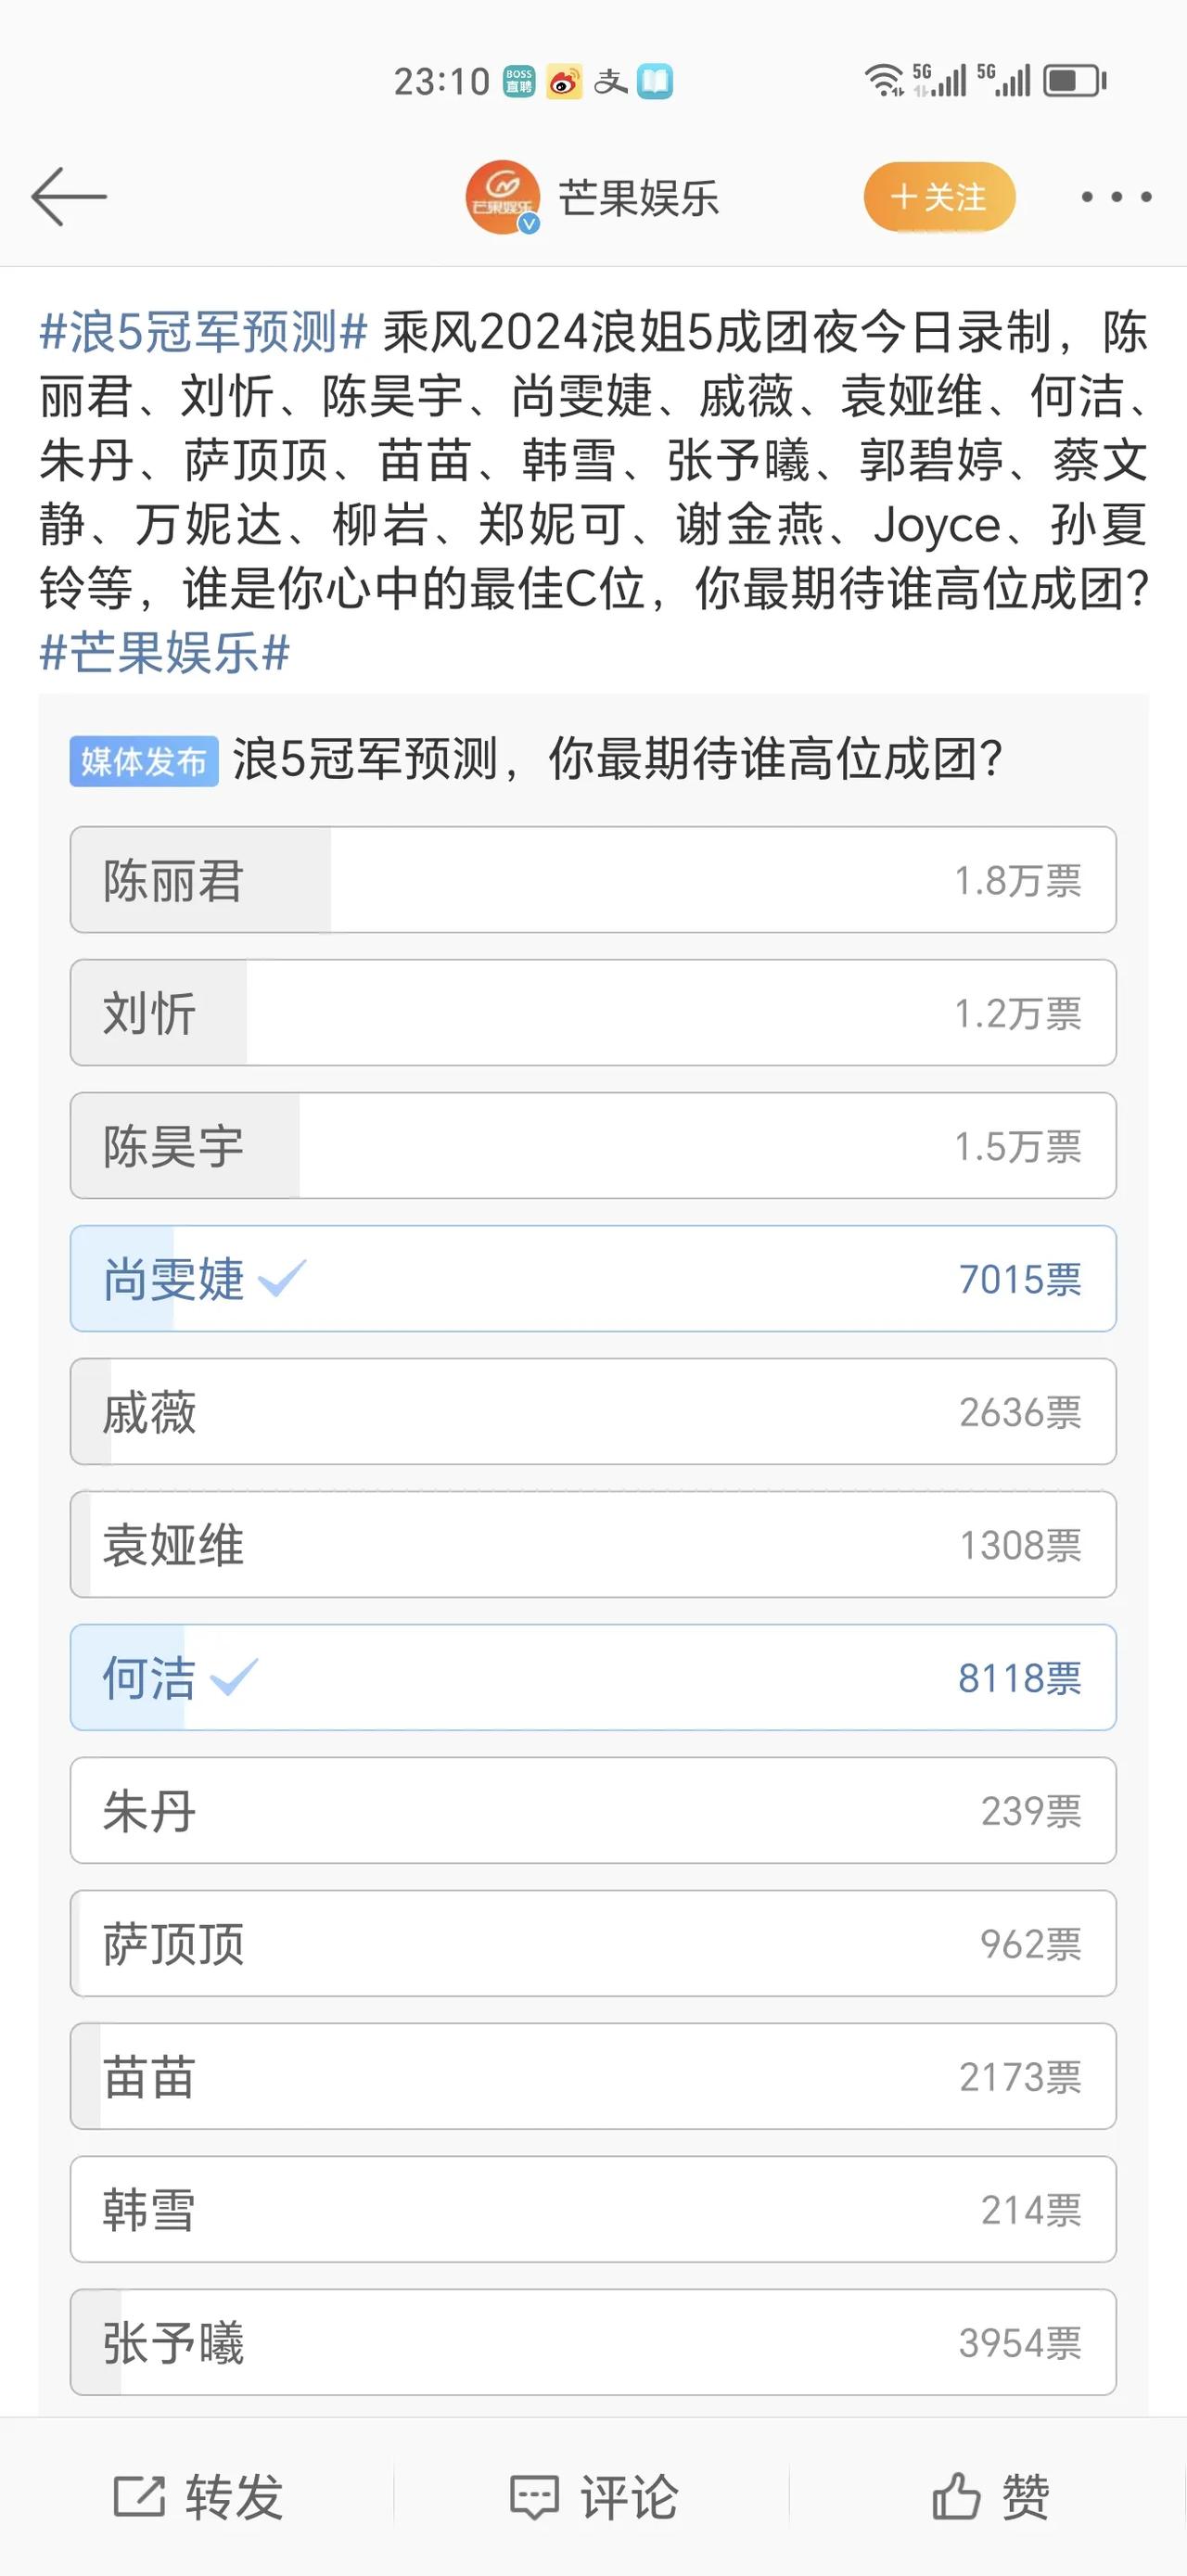Vote for 陈丽君 in the poll
This screenshot has height=2576, width=1187.
(x=593, y=879)
